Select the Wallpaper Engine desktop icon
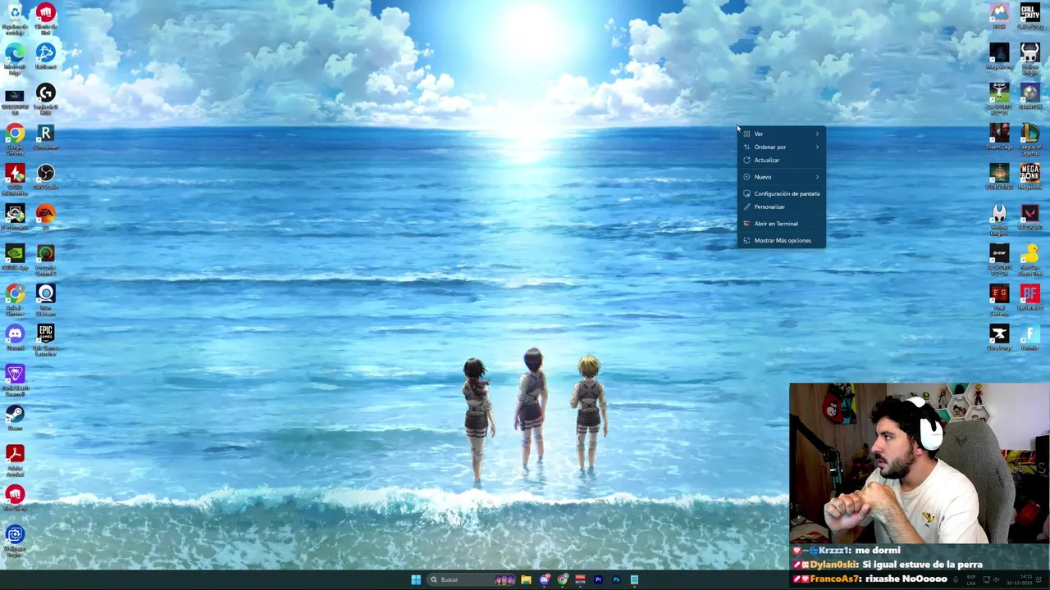Screen dimensions: 1050x590 pyautogui.click(x=15, y=539)
